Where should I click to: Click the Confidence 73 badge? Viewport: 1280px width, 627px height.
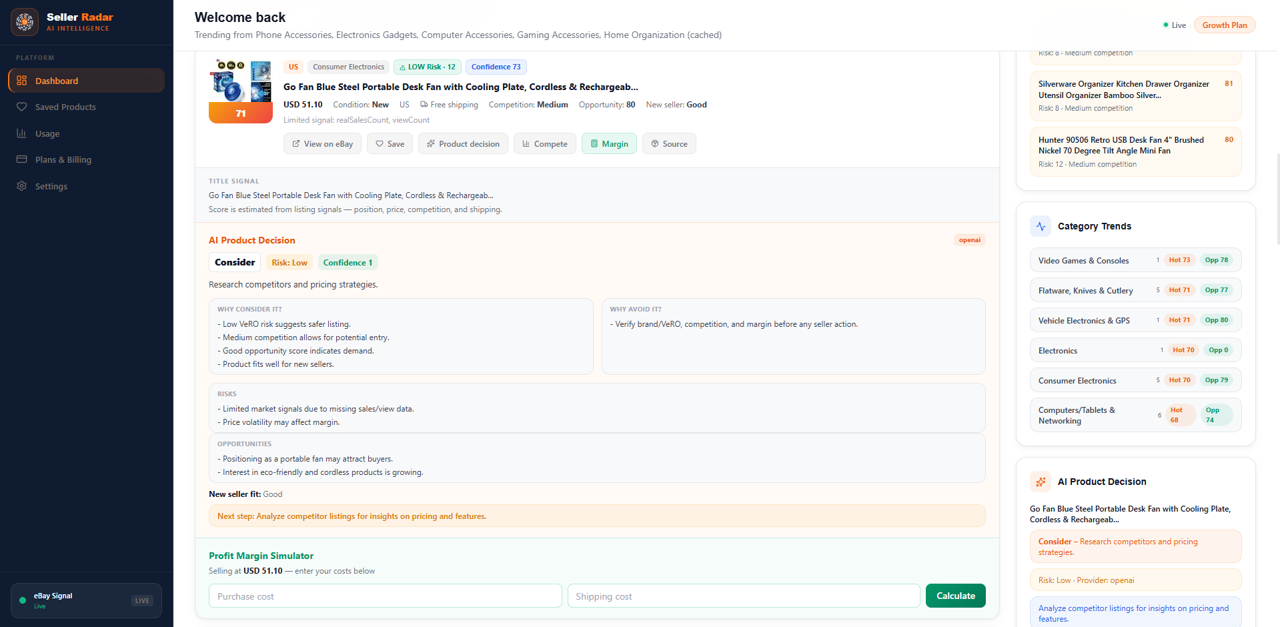click(x=496, y=67)
